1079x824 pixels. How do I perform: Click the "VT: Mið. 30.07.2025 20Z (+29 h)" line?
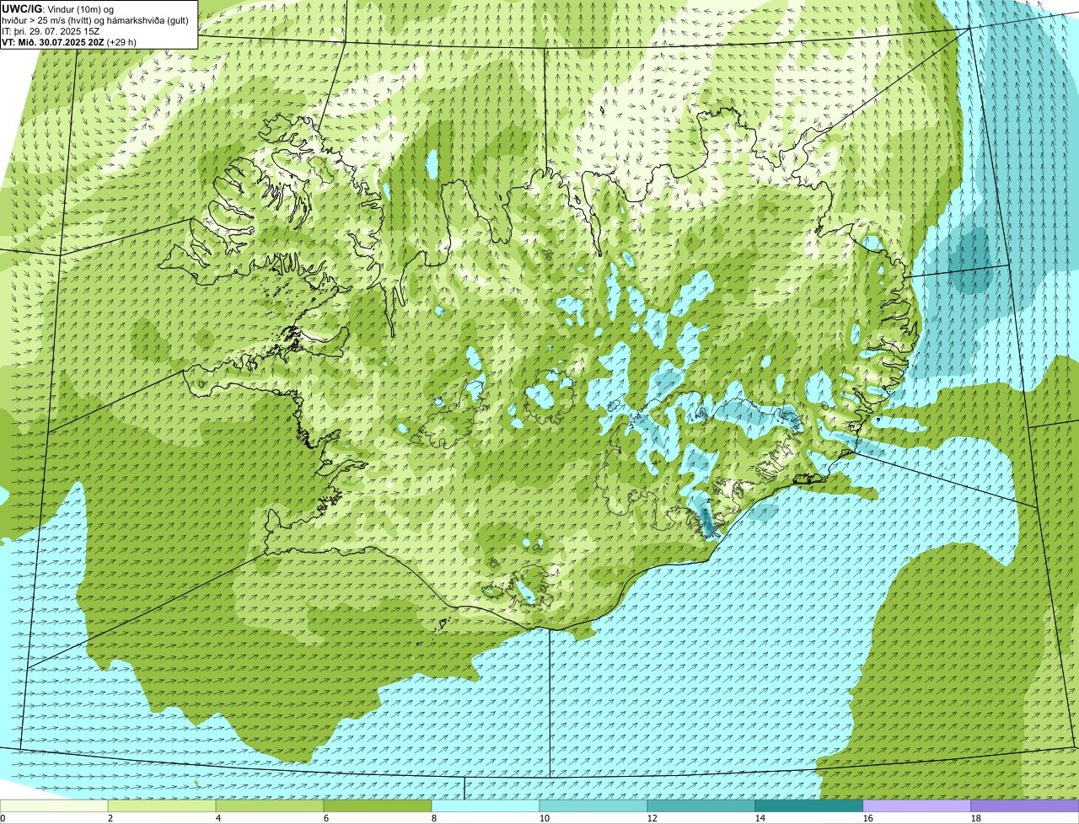click(69, 42)
